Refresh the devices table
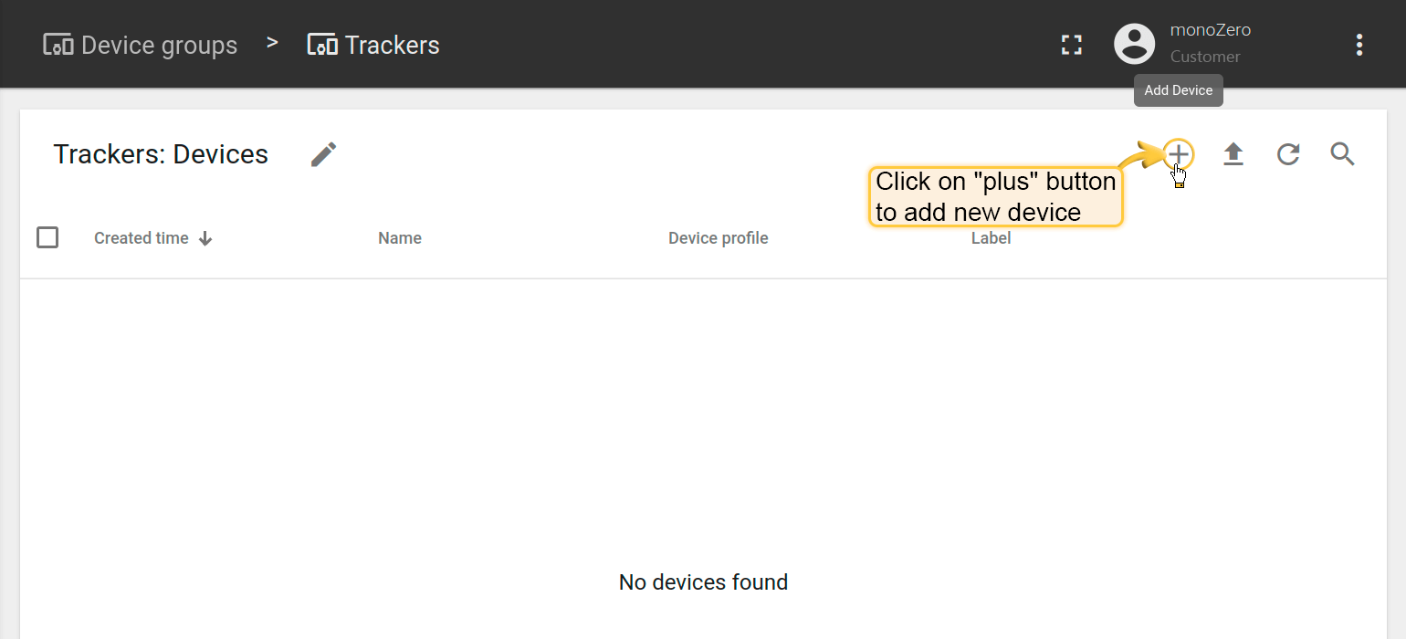The height and width of the screenshot is (639, 1406). (1288, 154)
